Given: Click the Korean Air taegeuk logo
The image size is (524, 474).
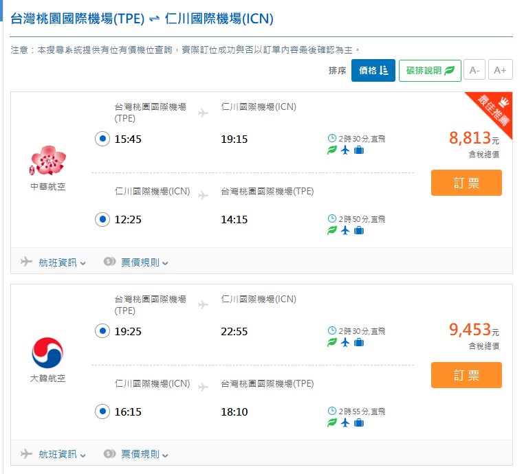Looking at the screenshot, I should tap(48, 352).
